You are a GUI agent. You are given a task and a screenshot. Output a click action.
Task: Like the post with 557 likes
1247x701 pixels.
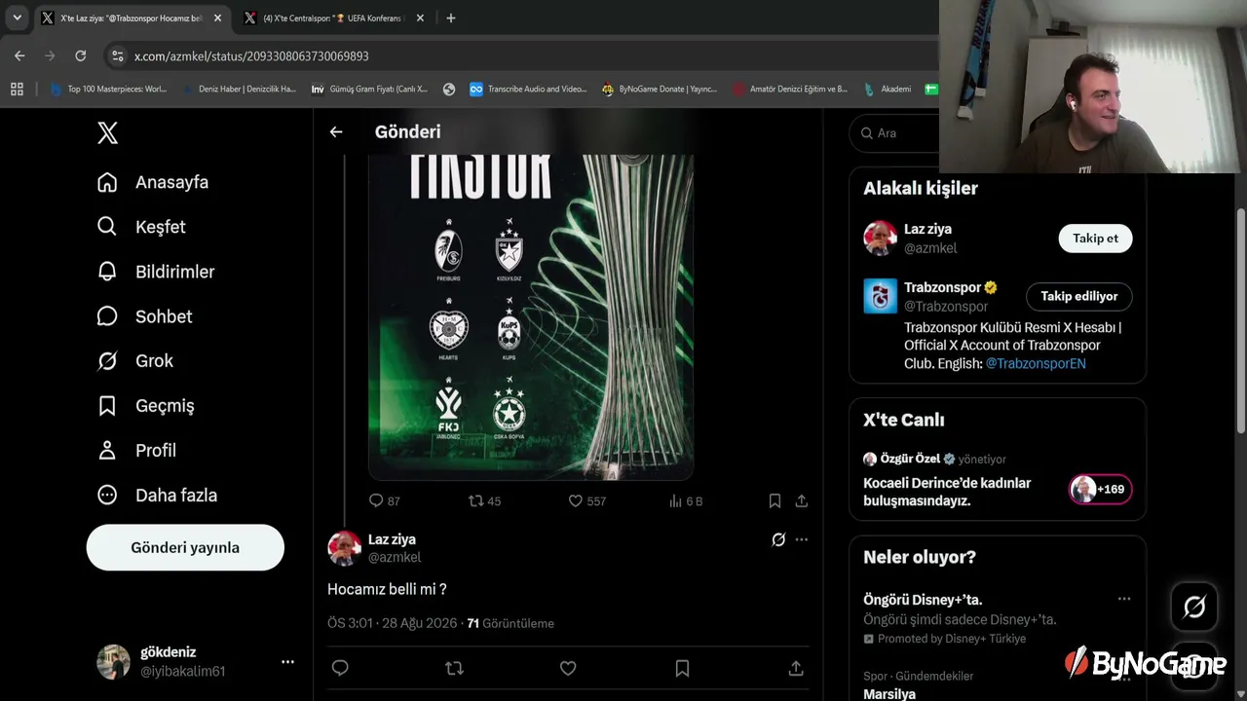[x=586, y=501]
